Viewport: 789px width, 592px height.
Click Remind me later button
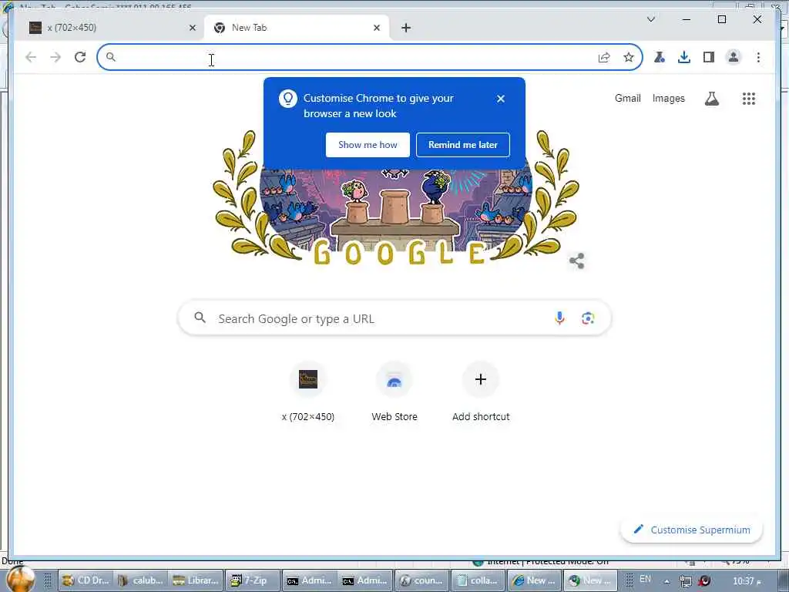coord(463,145)
